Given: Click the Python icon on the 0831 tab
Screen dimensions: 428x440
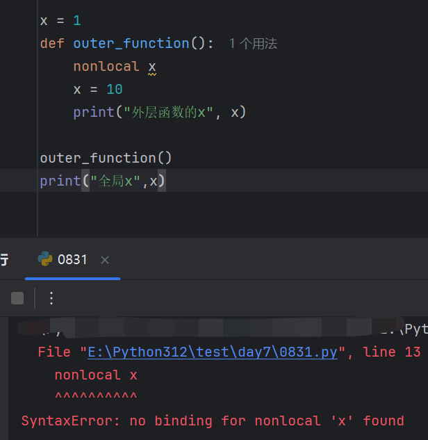Looking at the screenshot, I should 45,259.
